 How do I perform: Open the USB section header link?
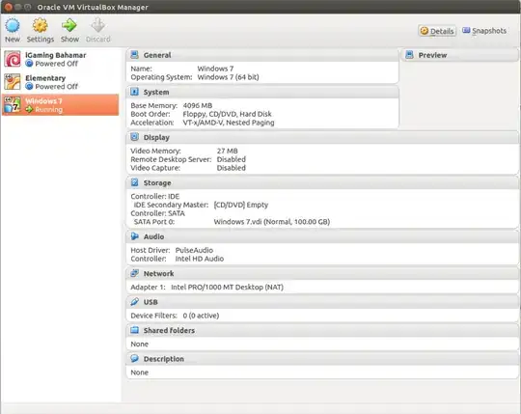(151, 302)
